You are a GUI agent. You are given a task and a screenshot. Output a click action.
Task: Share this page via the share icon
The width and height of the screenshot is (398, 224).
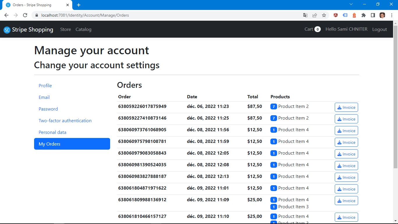point(315,15)
